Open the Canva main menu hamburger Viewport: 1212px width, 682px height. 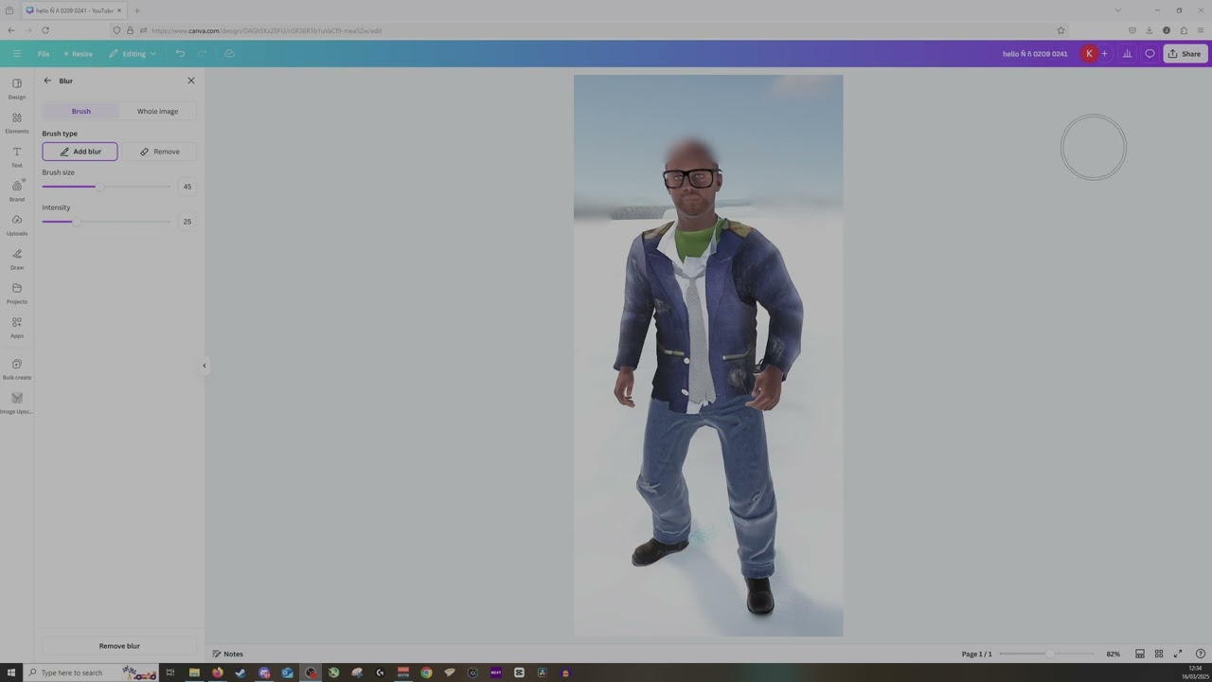point(16,54)
